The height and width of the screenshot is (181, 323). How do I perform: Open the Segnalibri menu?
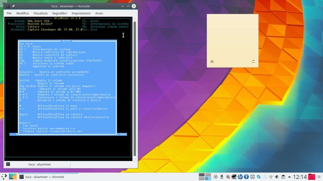point(59,13)
